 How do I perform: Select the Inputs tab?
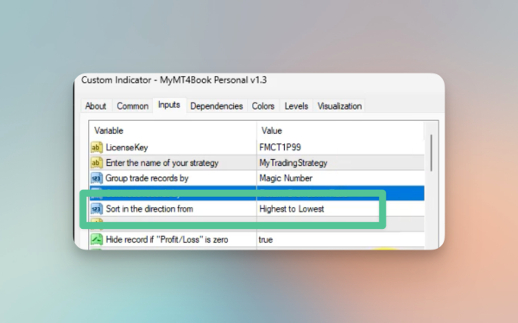click(x=169, y=104)
